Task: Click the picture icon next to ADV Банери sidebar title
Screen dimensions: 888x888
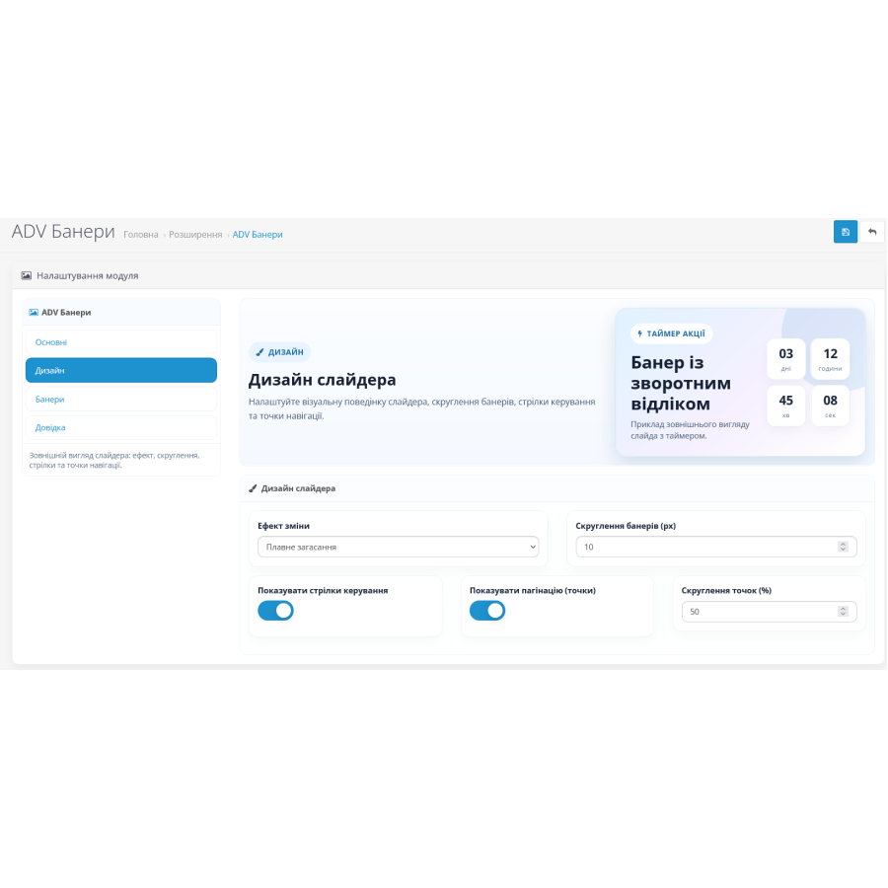Action: (x=34, y=313)
